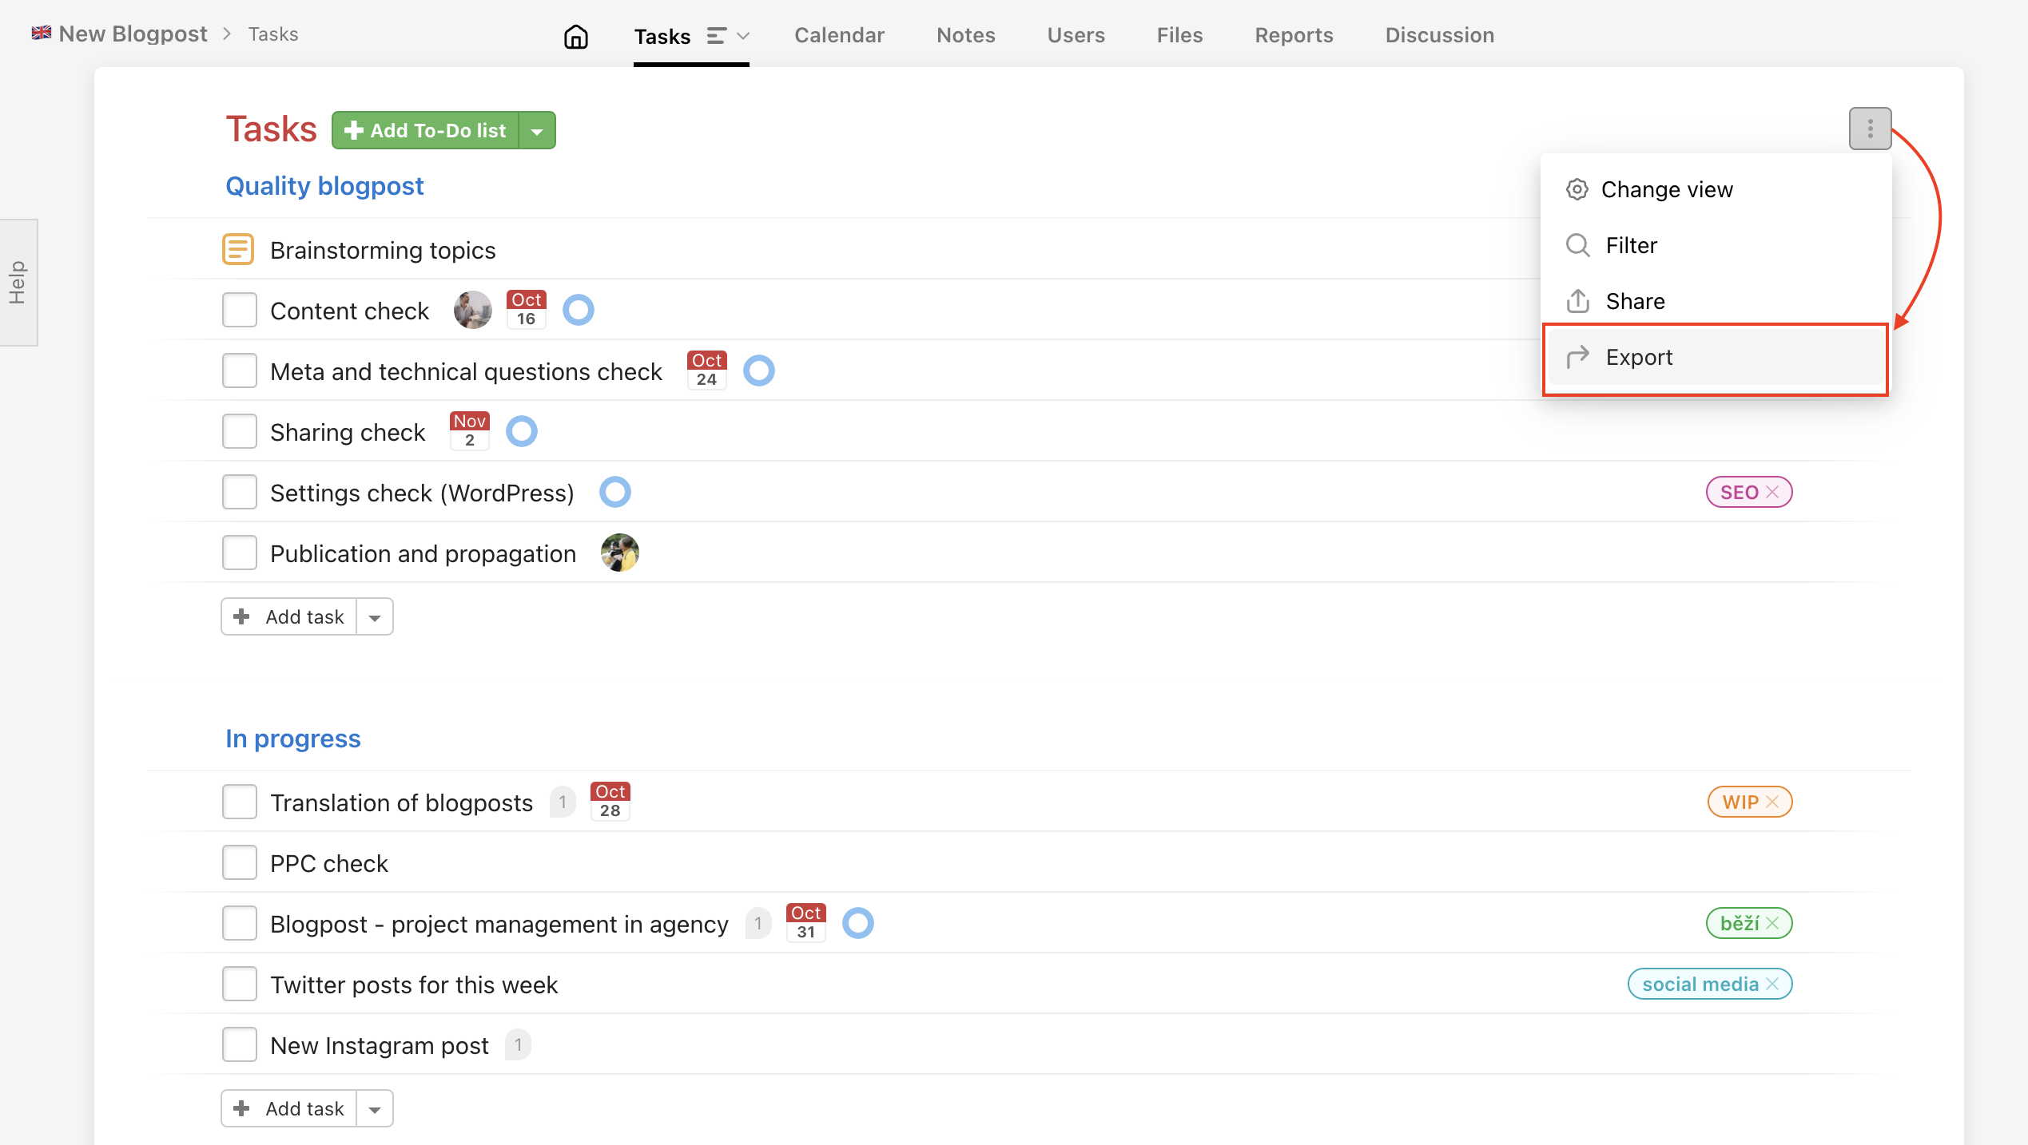Remove the WIP tag from Translation task

1772,802
